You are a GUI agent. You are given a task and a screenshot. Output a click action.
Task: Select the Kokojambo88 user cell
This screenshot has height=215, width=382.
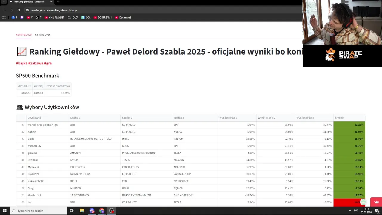(47, 181)
